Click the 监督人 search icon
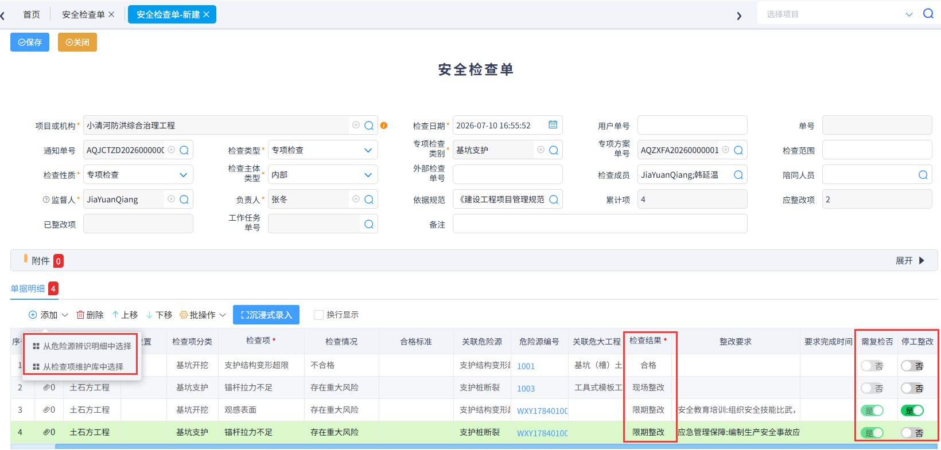This screenshot has height=450, width=941. [184, 199]
